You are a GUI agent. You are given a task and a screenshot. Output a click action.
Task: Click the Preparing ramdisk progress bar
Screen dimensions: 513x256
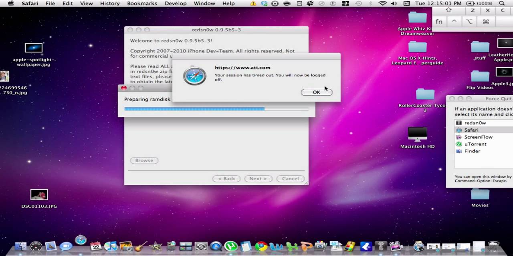pos(216,109)
